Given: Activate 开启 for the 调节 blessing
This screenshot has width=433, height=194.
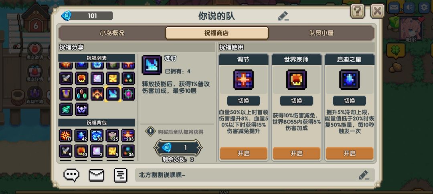Looking at the screenshot, I should pos(244,153).
